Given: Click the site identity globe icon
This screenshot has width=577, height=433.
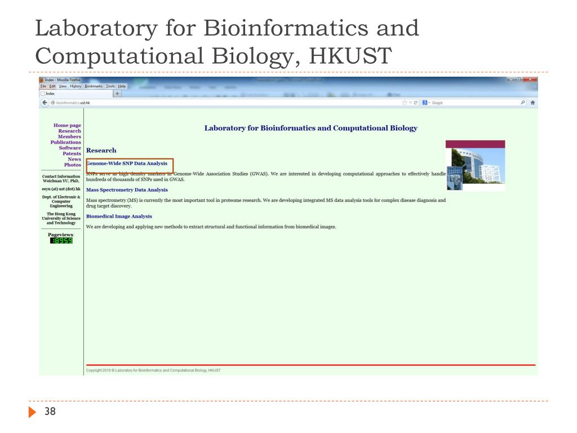Looking at the screenshot, I should (52, 103).
